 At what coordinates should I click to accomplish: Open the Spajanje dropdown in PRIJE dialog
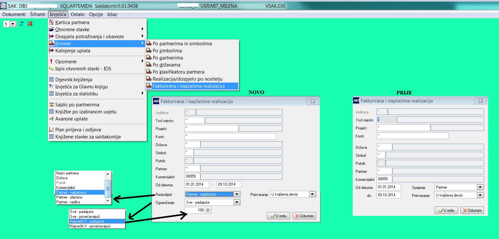[480, 187]
